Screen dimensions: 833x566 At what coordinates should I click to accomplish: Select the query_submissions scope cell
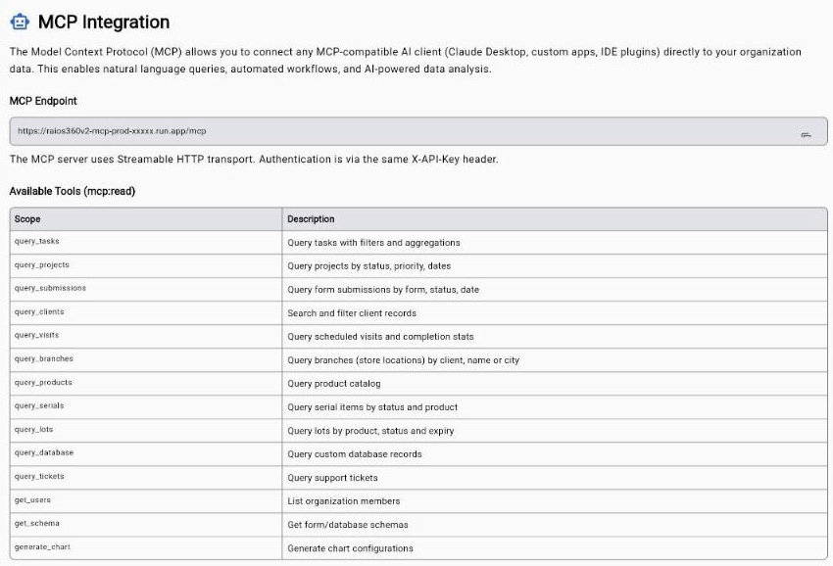pos(146,290)
